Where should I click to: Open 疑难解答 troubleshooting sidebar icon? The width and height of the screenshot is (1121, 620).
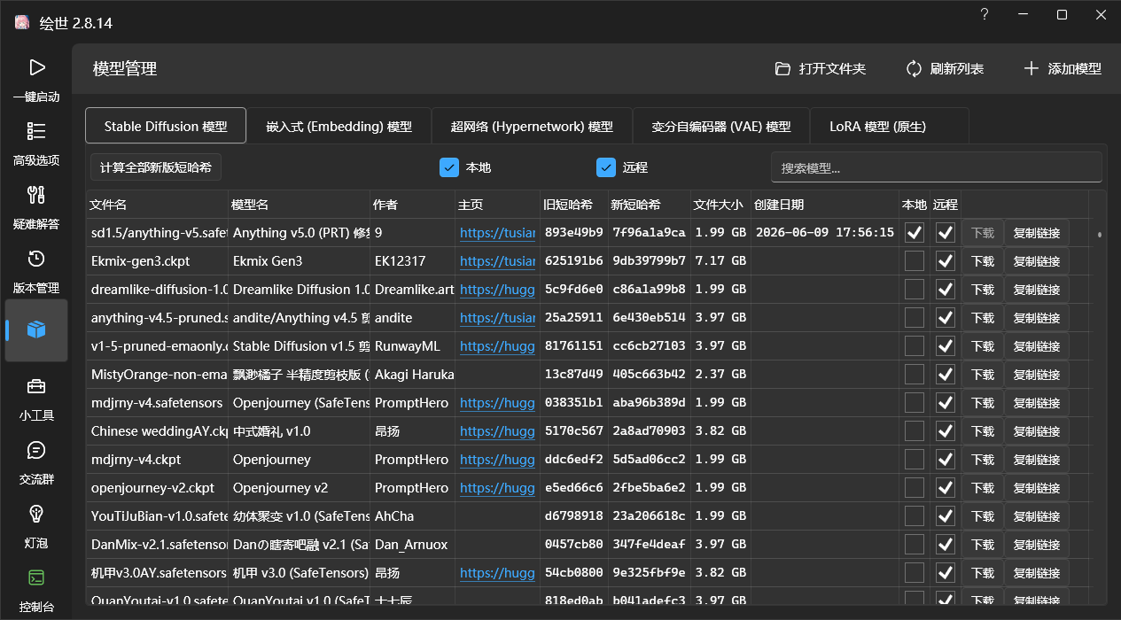[x=36, y=195]
